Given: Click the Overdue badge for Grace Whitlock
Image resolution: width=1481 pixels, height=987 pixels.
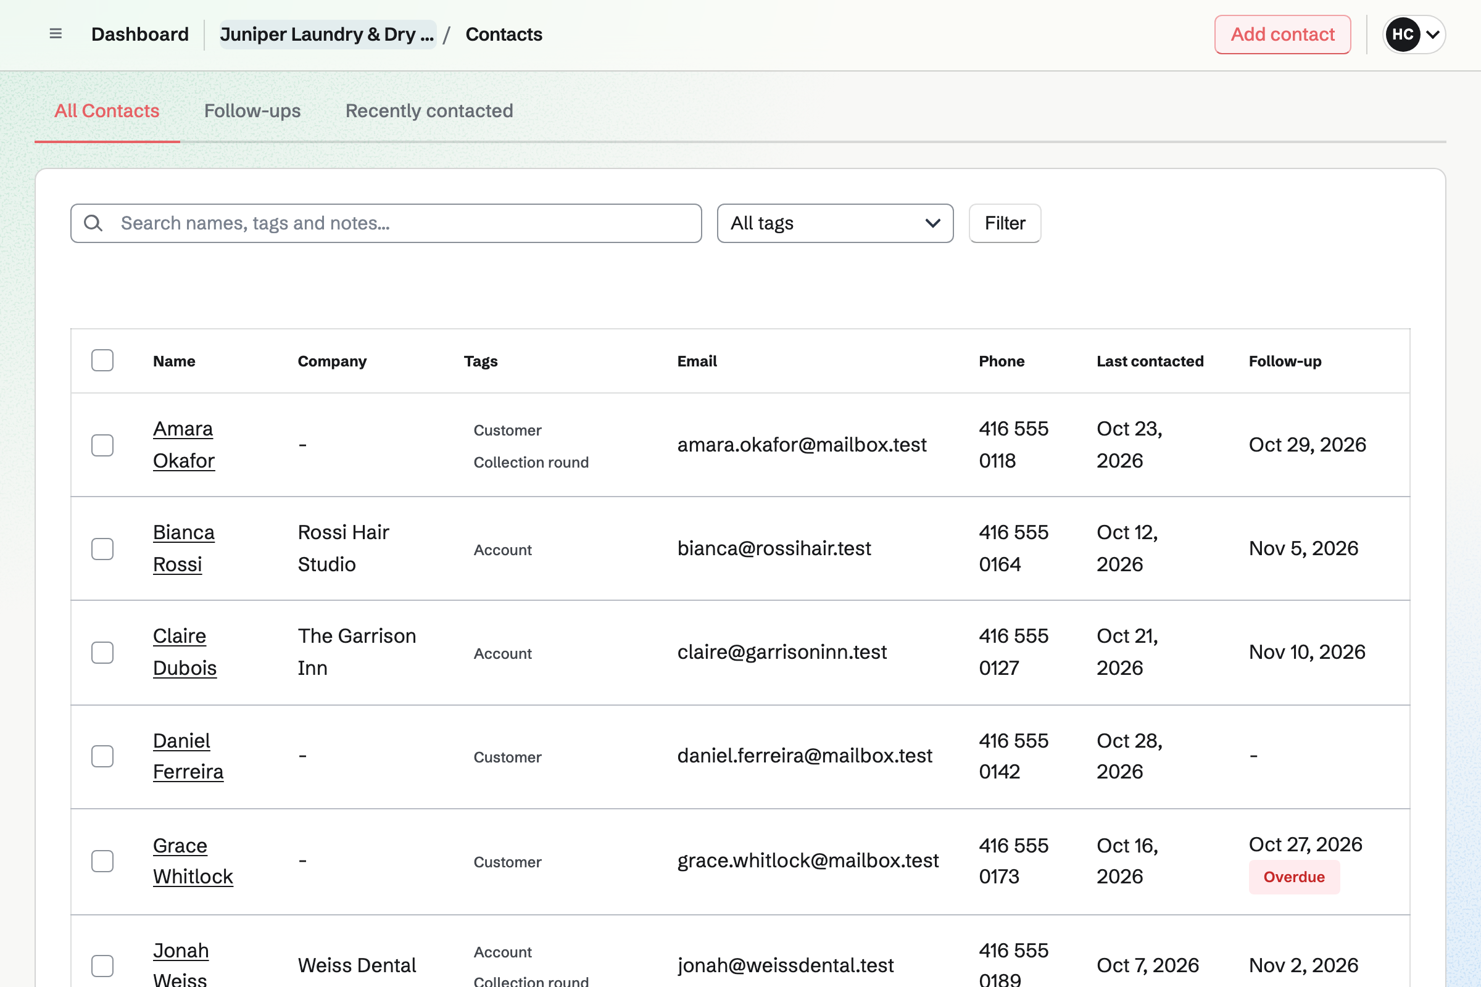Looking at the screenshot, I should (x=1294, y=877).
